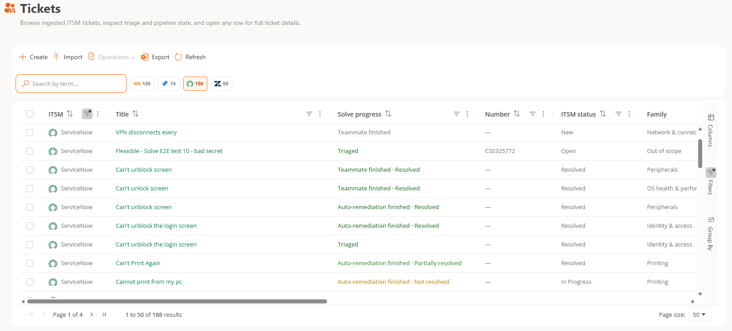Open the VPN disconnects every ticket

tap(146, 133)
